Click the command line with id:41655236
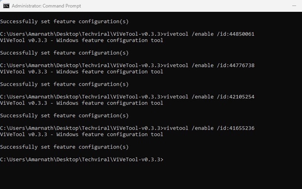 pyautogui.click(x=127, y=128)
